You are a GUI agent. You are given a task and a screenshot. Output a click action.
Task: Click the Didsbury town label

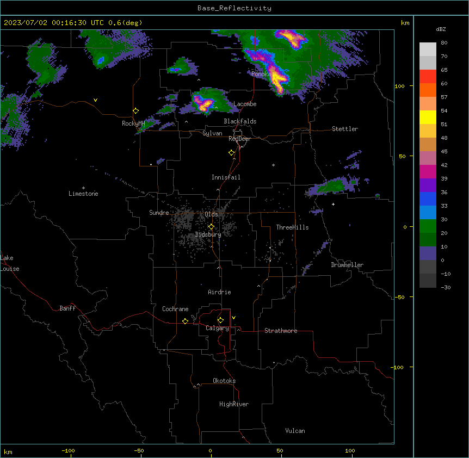coord(208,234)
